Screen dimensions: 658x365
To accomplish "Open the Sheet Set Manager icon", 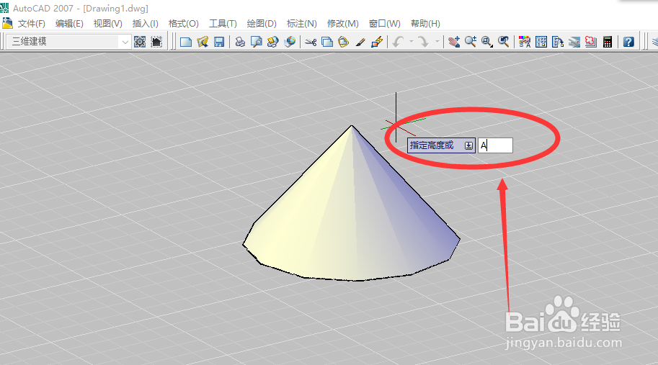I will pyautogui.click(x=574, y=42).
